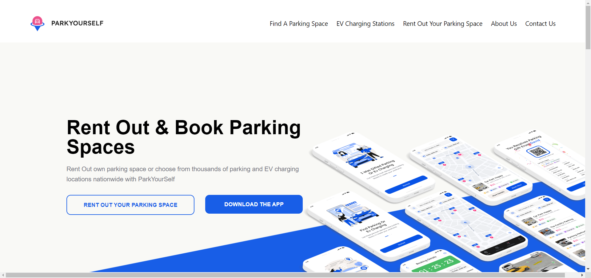Image resolution: width=591 pixels, height=278 pixels.
Task: Open the PARKYOURSELF brand name link
Action: [x=77, y=23]
